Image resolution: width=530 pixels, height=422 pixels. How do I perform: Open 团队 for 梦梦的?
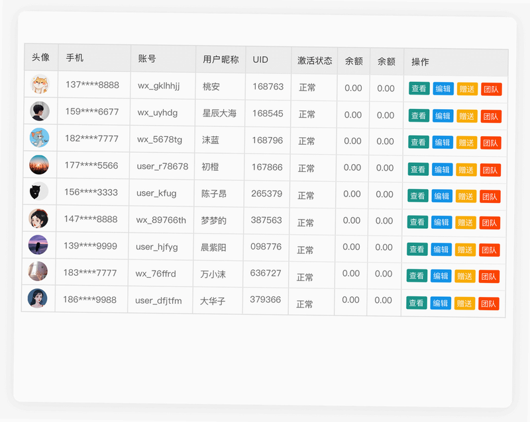click(x=490, y=223)
